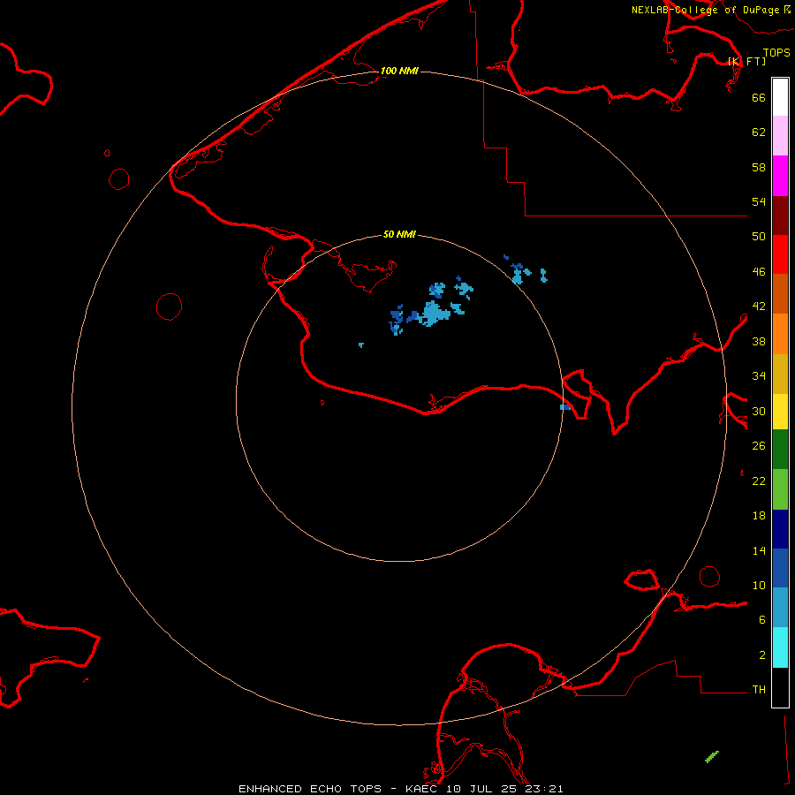
Task: Click the 50 legend value
Action: 759,237
